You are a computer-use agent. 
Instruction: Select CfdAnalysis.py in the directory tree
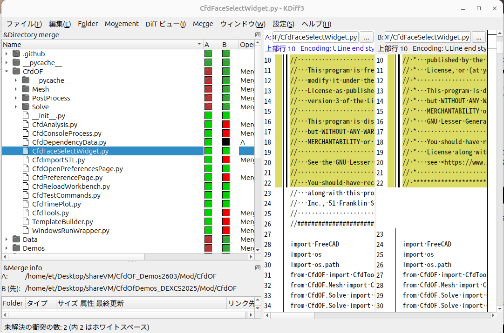point(54,125)
